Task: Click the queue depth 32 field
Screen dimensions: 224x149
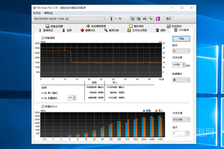Action: click(70, 98)
